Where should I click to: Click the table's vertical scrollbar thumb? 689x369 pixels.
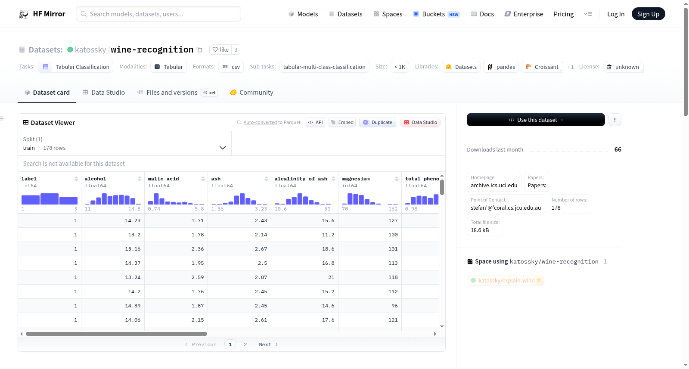(x=442, y=187)
